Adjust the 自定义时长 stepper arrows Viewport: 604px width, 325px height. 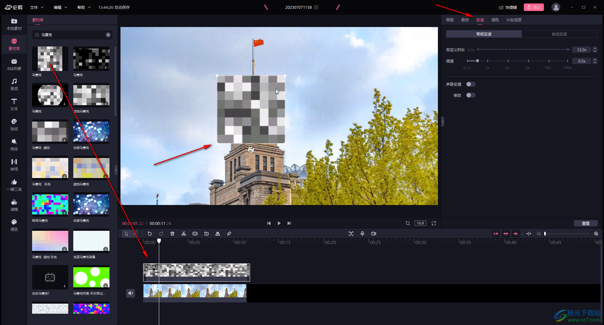tap(595, 50)
